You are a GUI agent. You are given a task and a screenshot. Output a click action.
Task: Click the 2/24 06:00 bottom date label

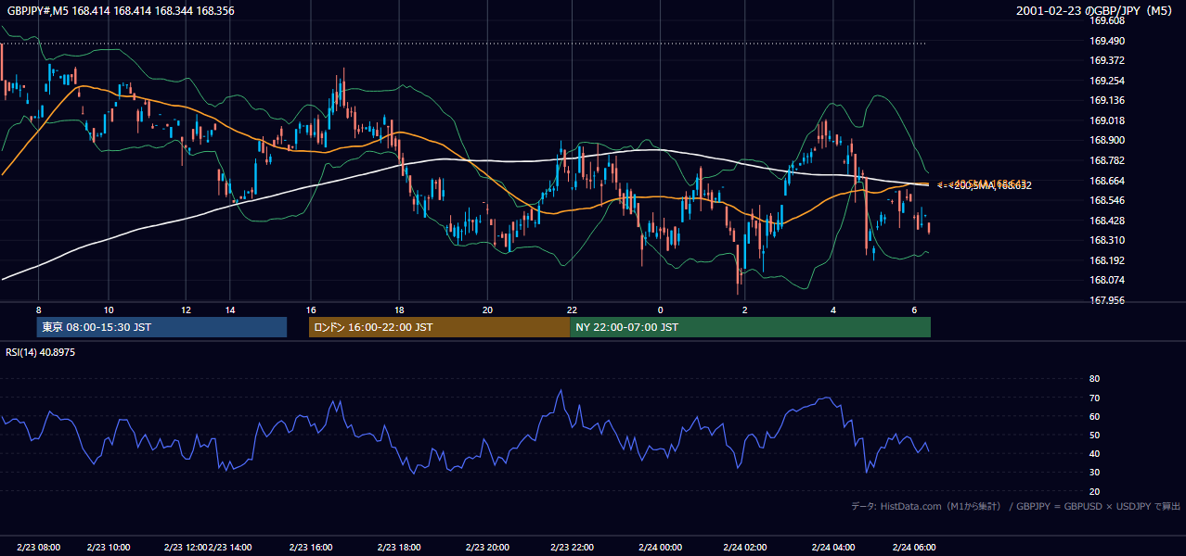click(913, 547)
